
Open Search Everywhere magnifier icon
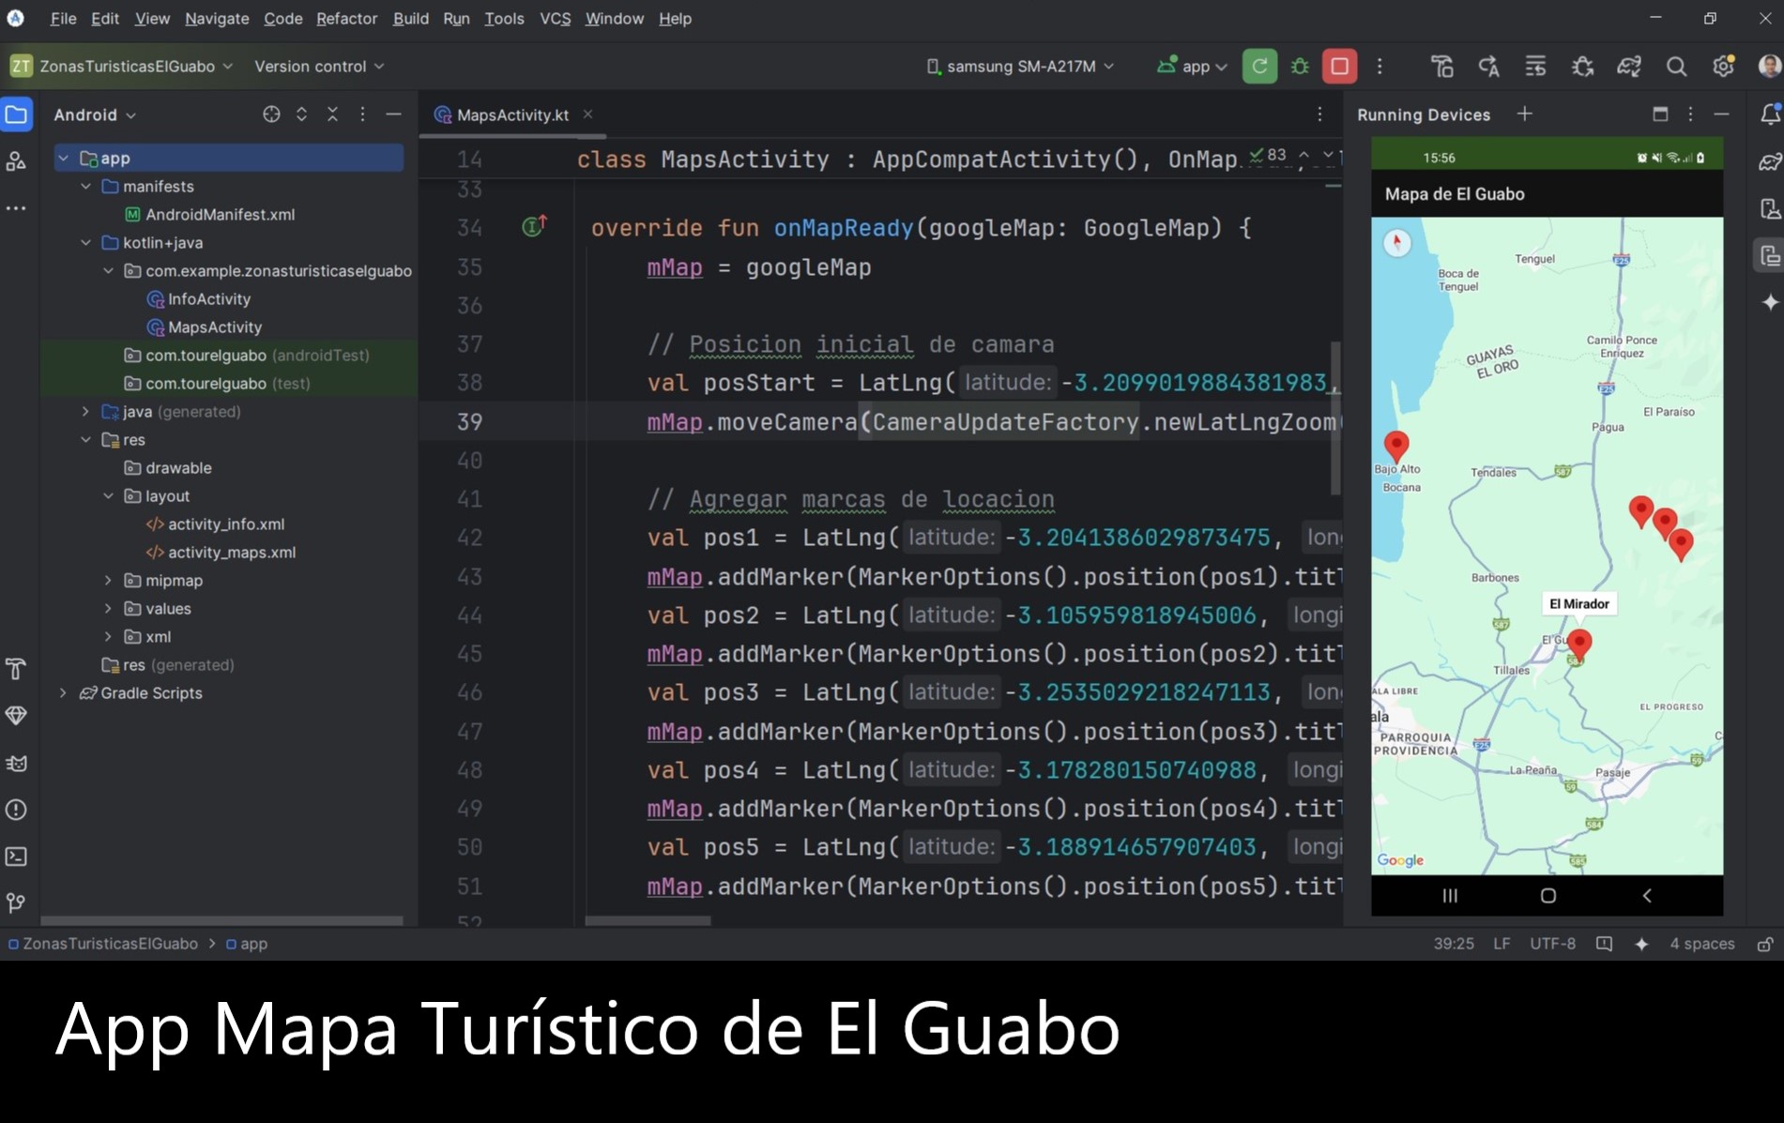click(1676, 67)
